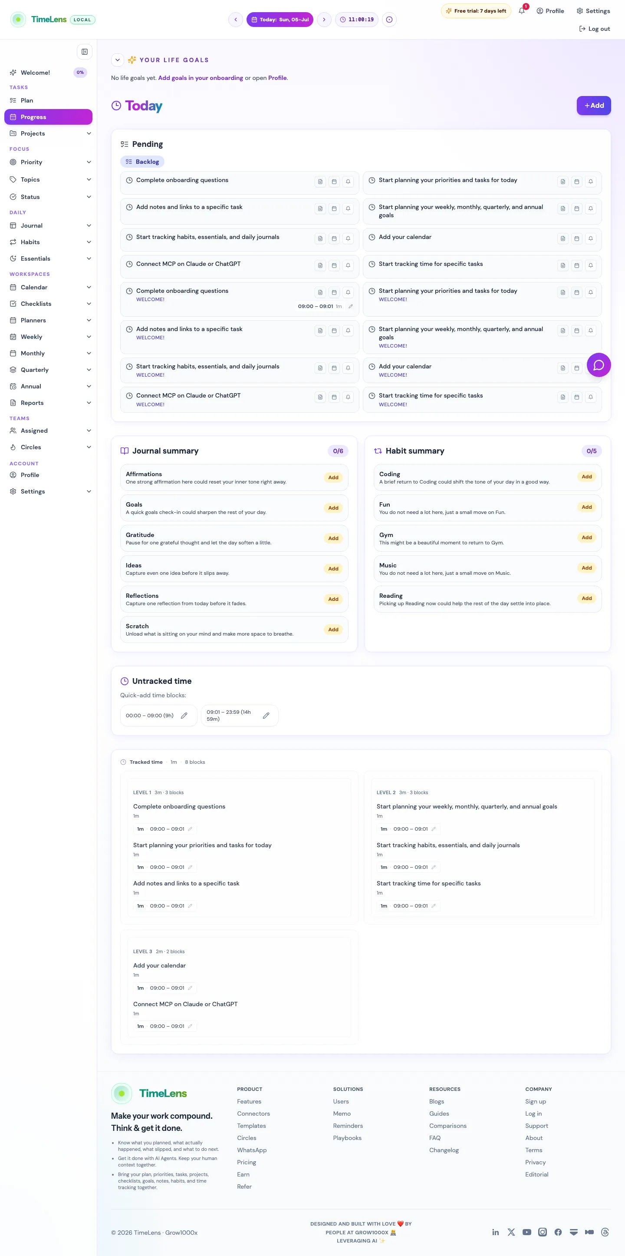Edit the 09:00 – 09:01 time in Pending
This screenshot has height=1256, width=625.
click(350, 306)
